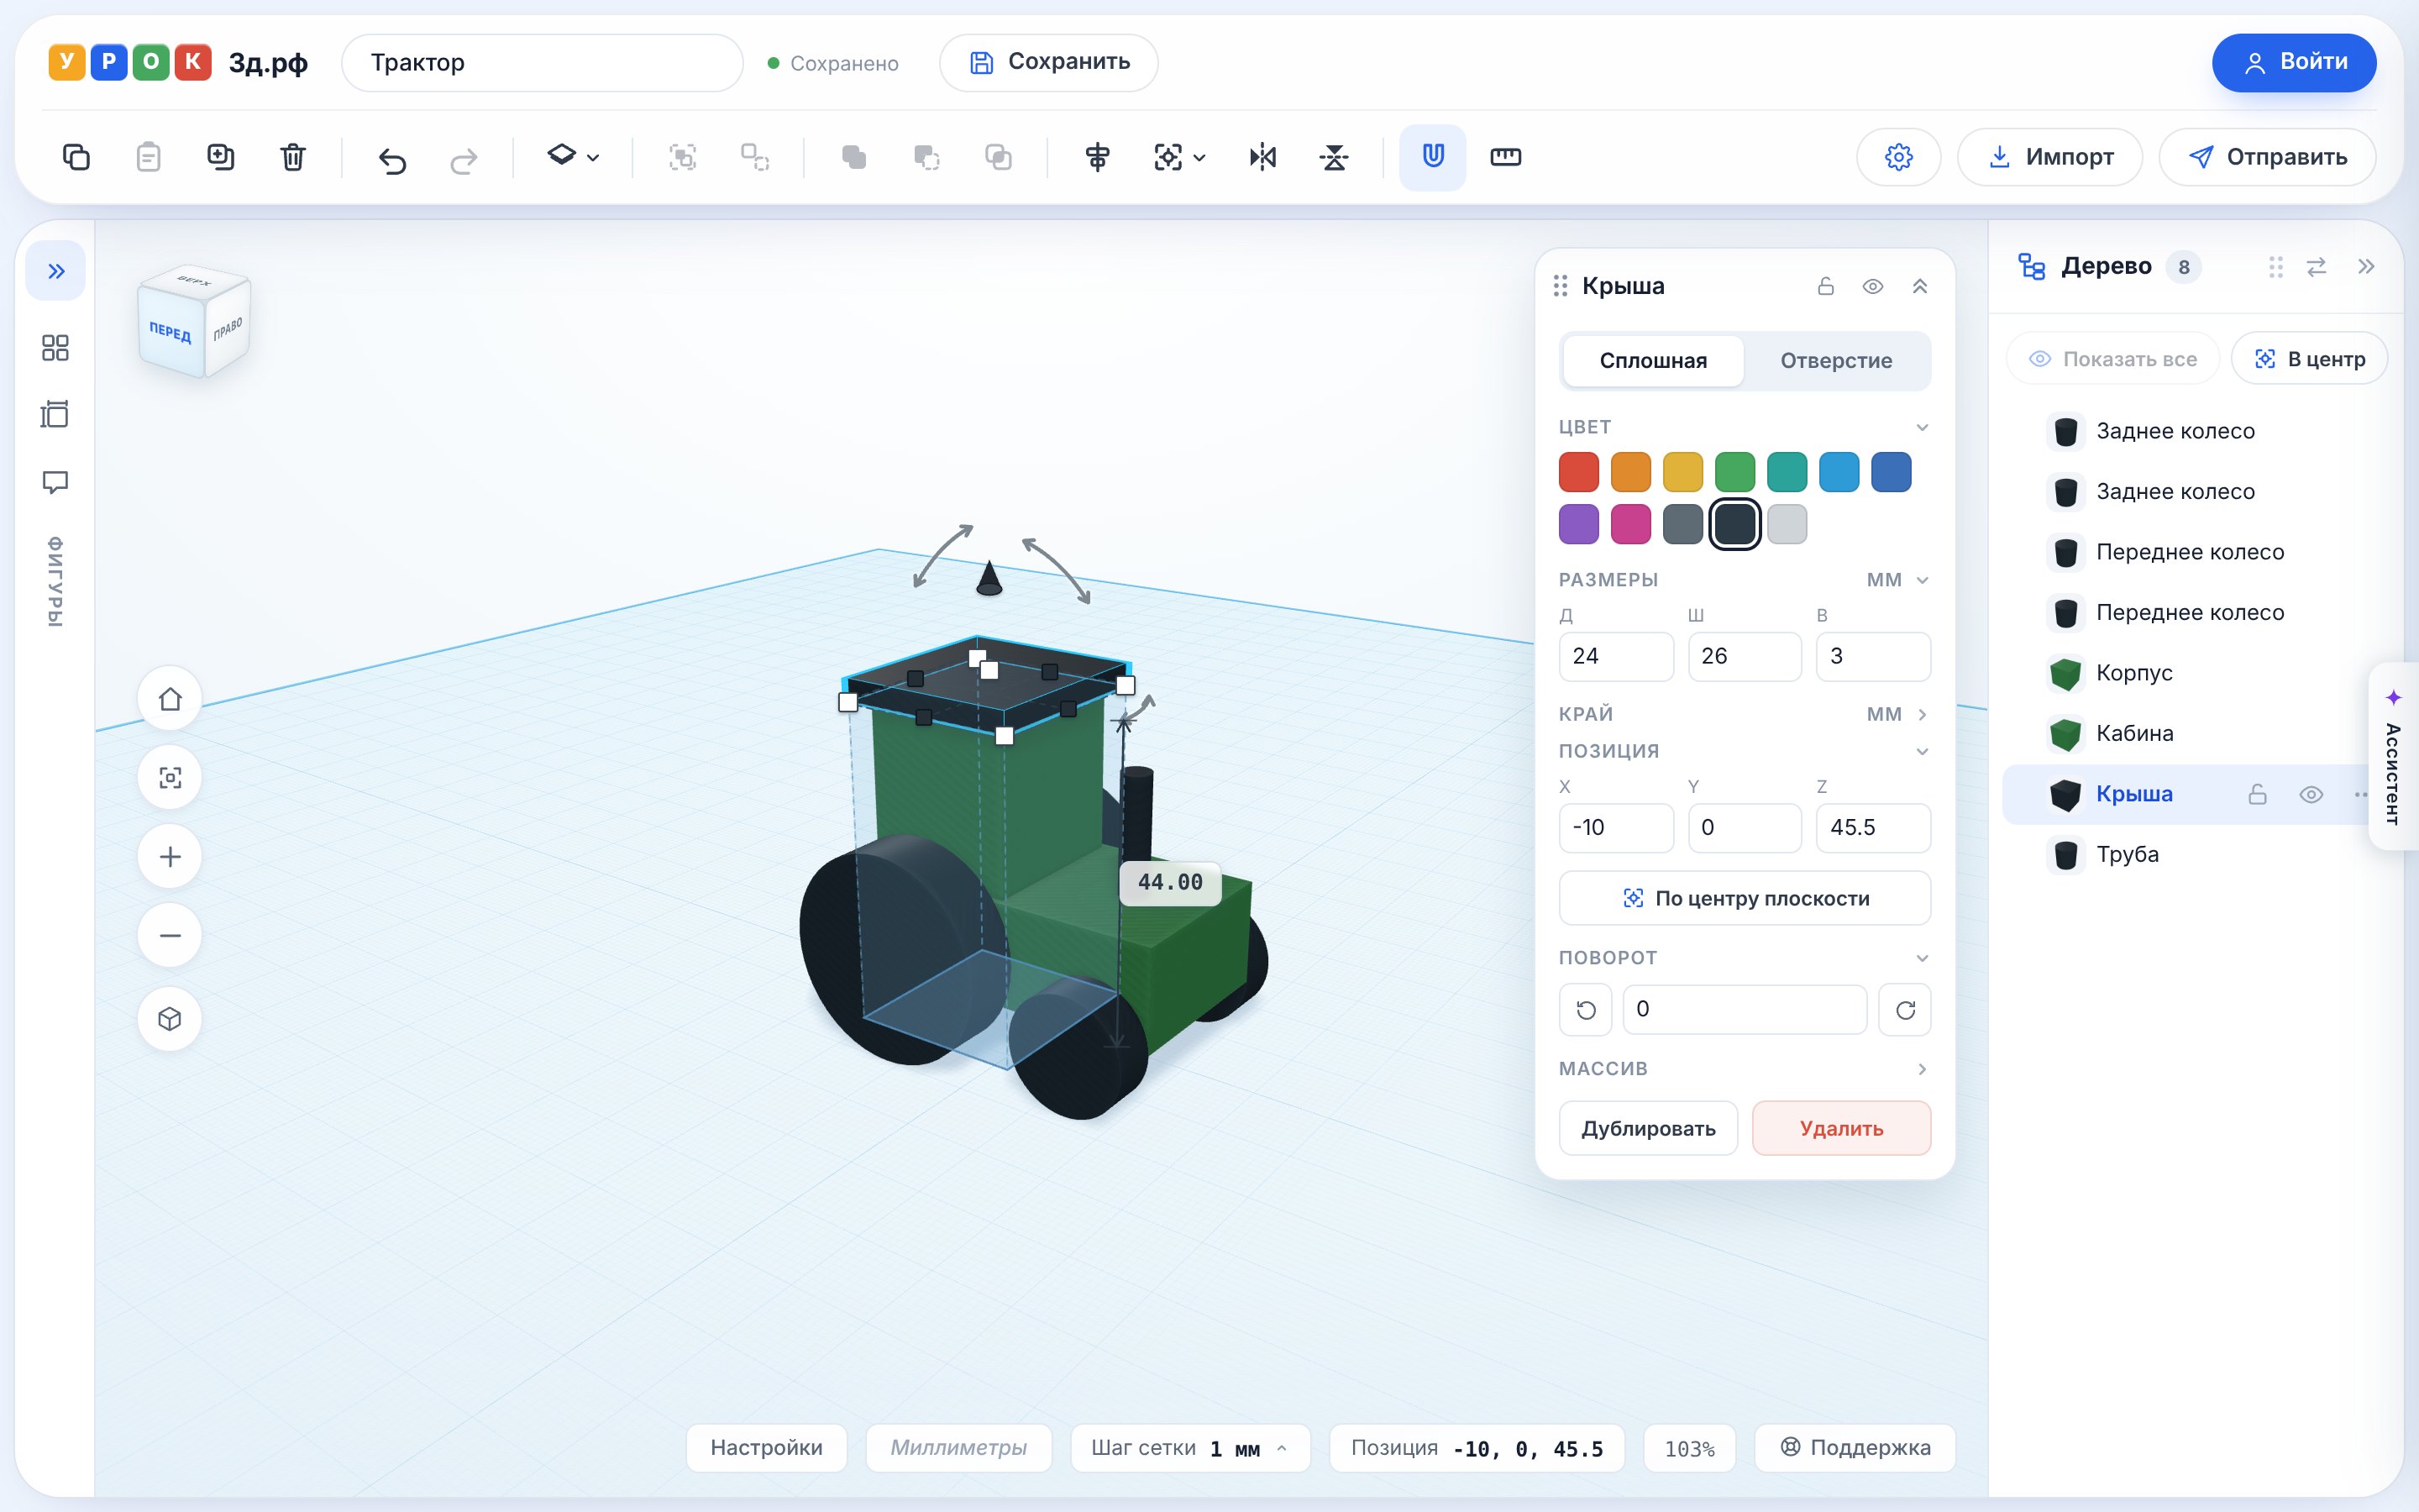Zoom in with the plus button
The width and height of the screenshot is (2419, 1512).
pos(170,857)
